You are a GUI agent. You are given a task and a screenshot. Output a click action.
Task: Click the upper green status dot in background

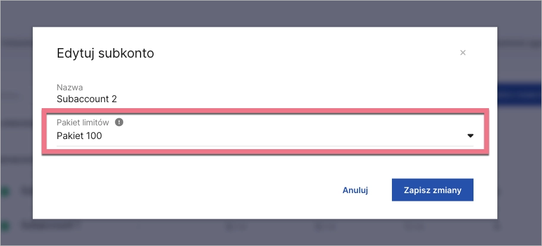click(5, 192)
